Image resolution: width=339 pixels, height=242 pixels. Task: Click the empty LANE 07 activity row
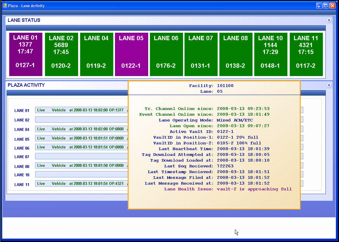coord(82,156)
